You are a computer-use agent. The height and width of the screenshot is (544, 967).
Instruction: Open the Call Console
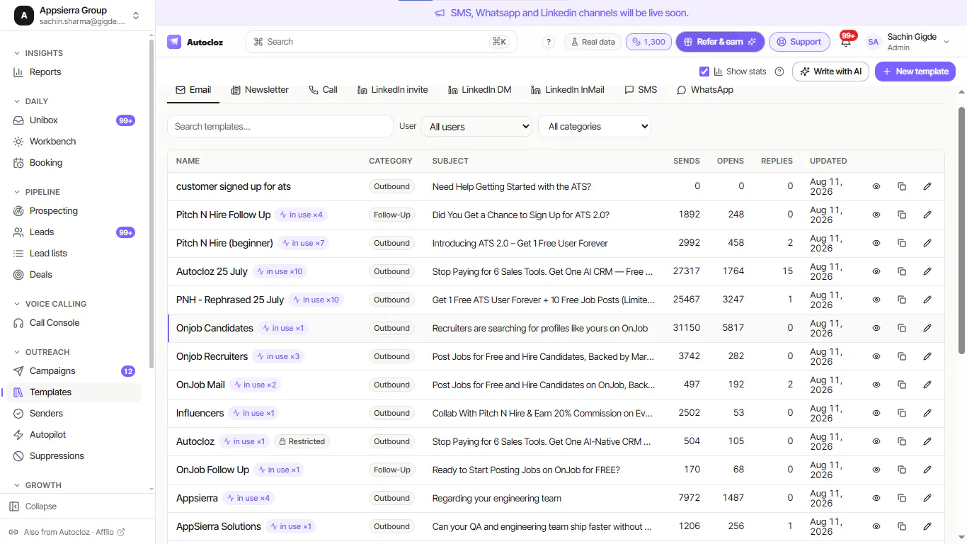(x=74, y=323)
